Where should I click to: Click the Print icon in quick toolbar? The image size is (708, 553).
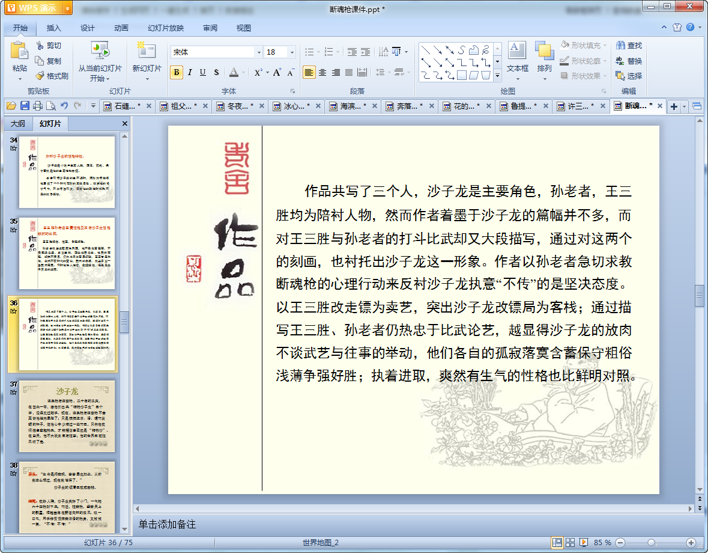coord(38,106)
